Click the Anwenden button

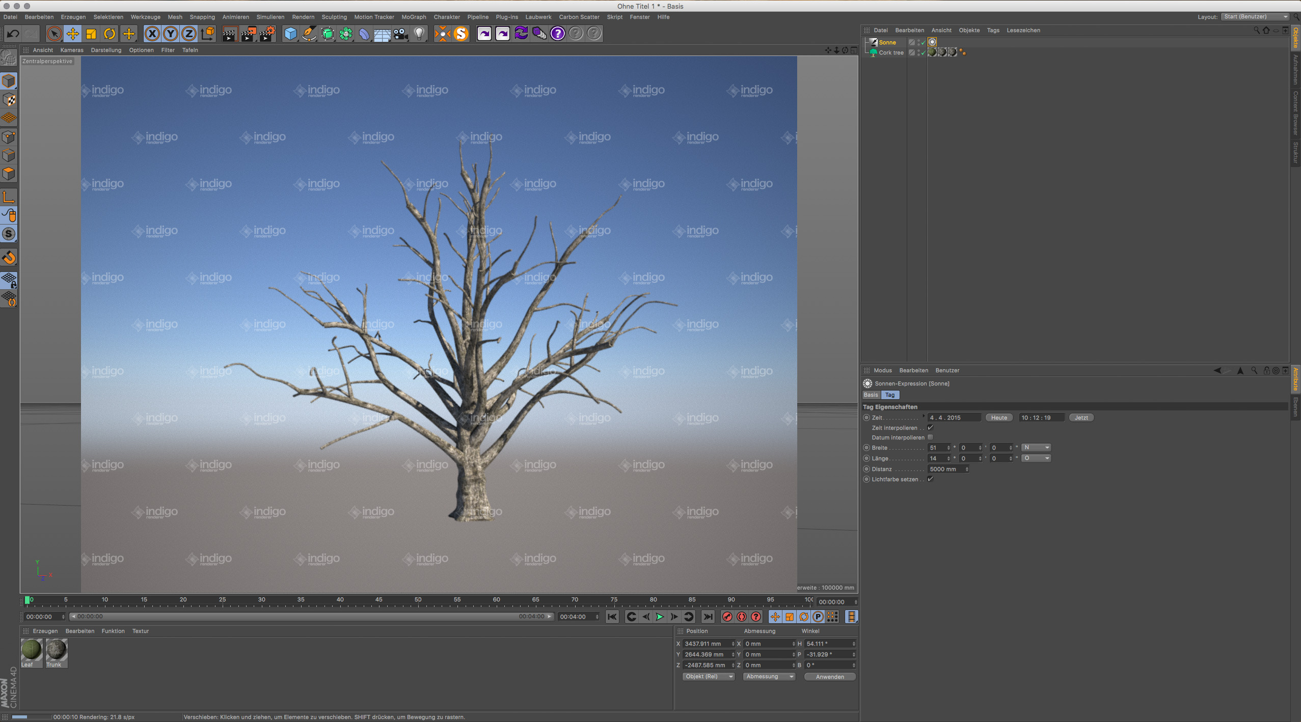pyautogui.click(x=830, y=677)
